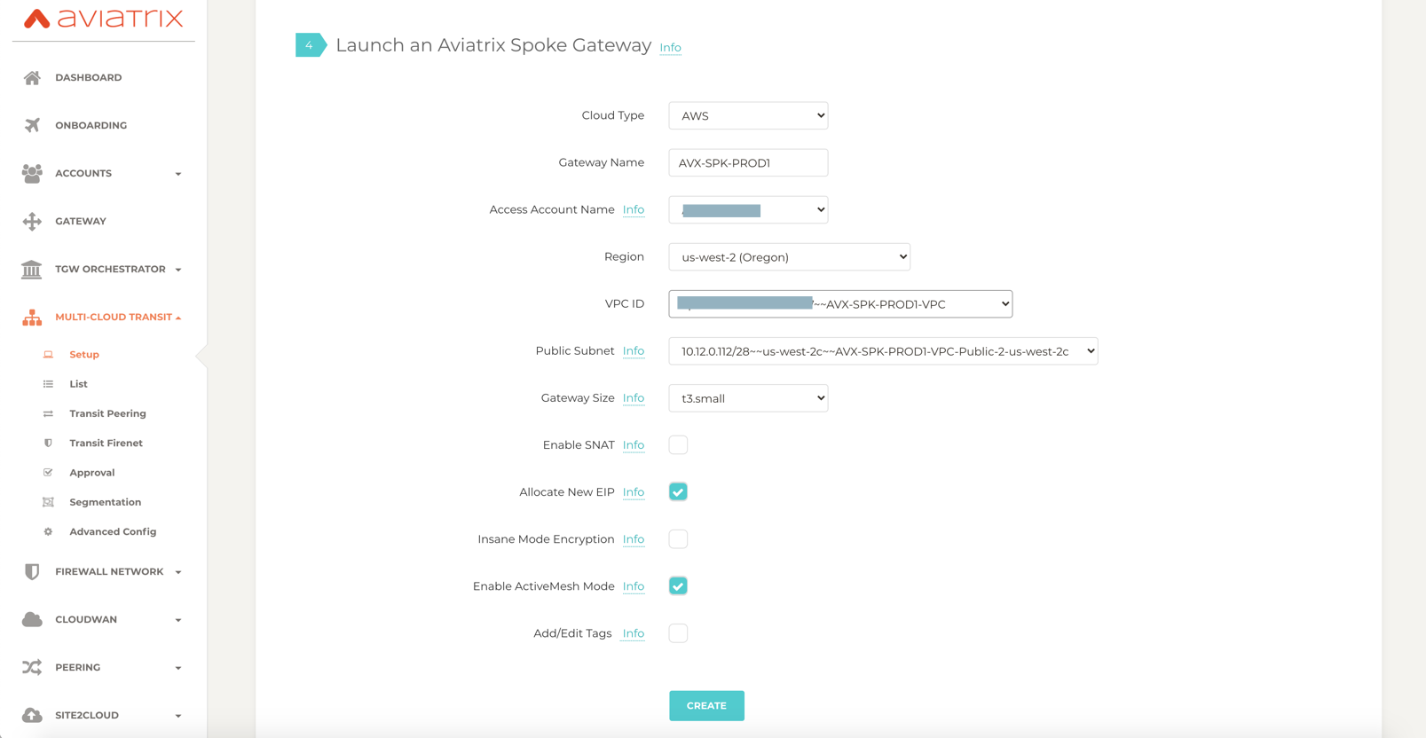Expand the Gateway Size t3.small dropdown
This screenshot has width=1426, height=738.
pyautogui.click(x=748, y=398)
